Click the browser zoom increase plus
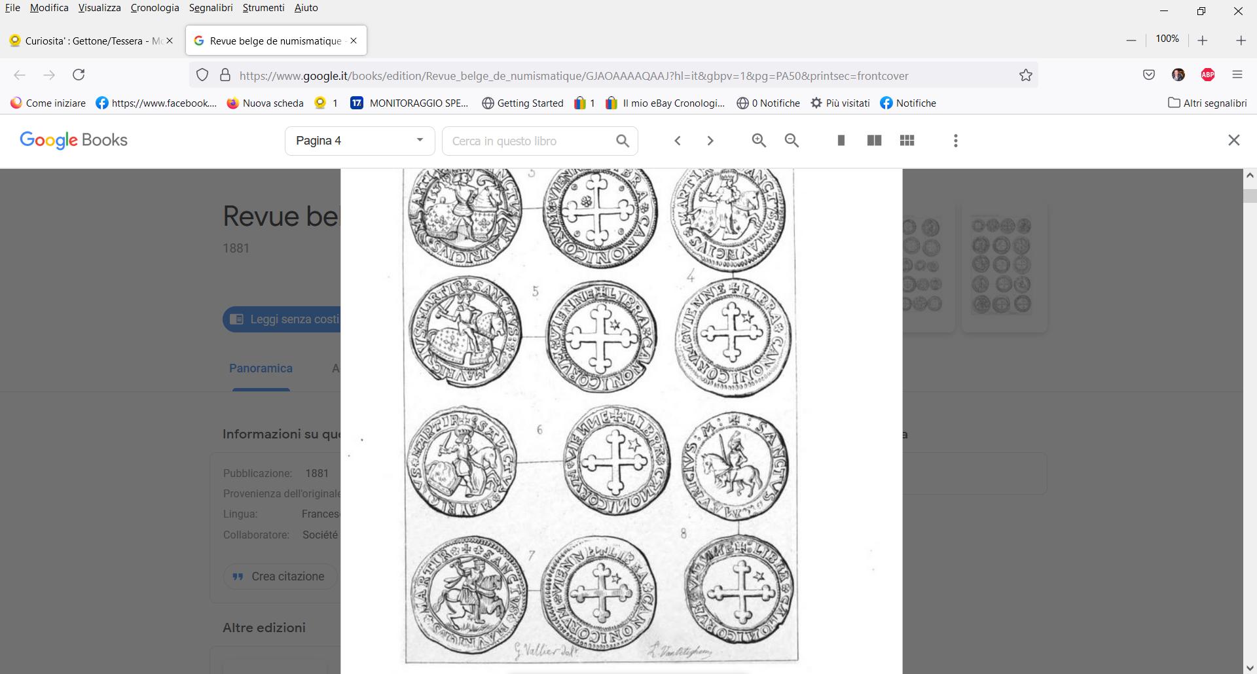The width and height of the screenshot is (1257, 674). (1203, 41)
